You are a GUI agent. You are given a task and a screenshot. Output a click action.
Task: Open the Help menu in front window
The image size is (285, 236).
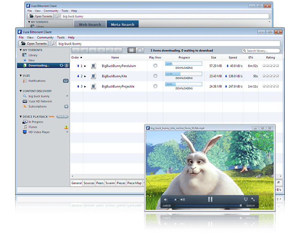tap(71, 38)
